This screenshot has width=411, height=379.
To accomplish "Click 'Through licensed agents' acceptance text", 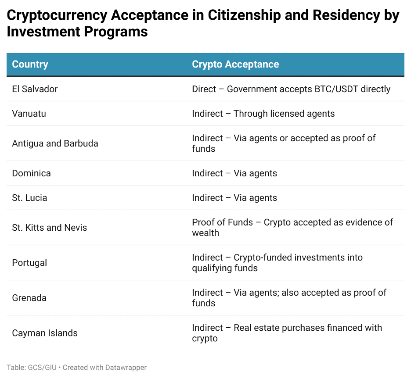I will (284, 114).
